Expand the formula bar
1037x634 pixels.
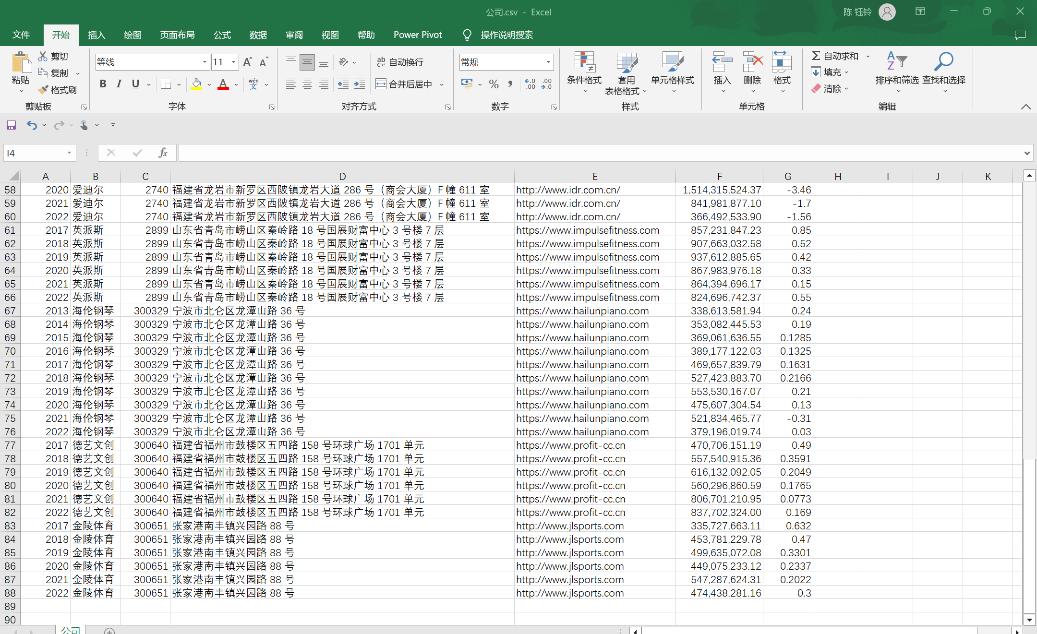point(1027,153)
